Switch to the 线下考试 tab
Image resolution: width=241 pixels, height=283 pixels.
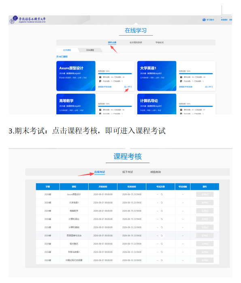(x=128, y=172)
